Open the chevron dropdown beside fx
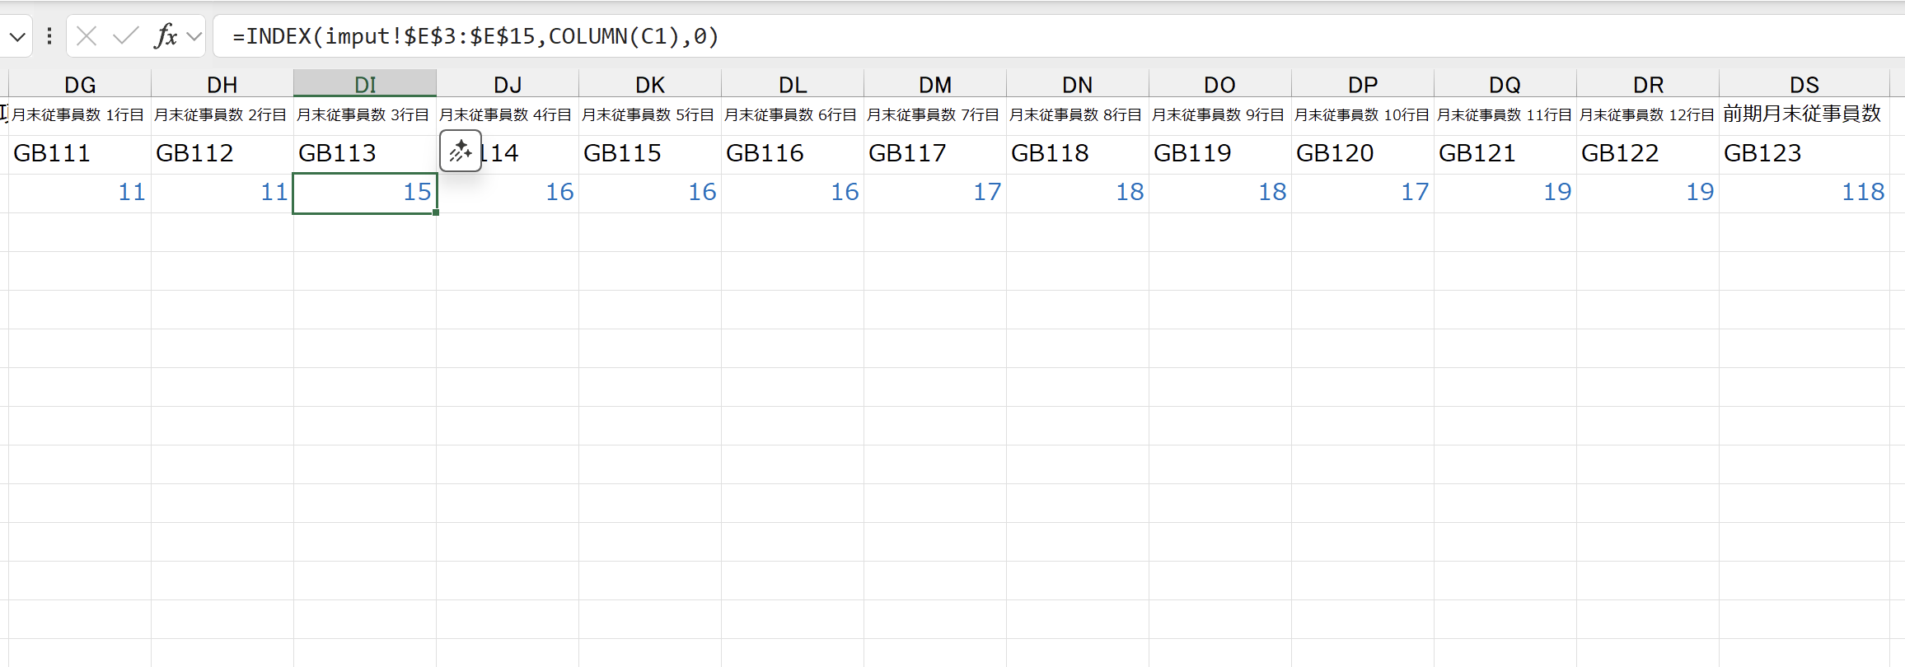The height and width of the screenshot is (667, 1905). [194, 36]
